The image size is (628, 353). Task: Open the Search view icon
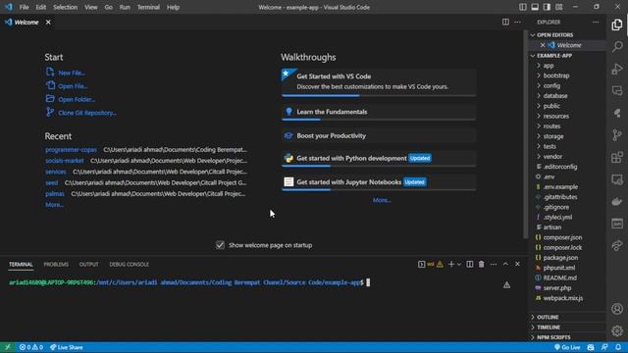click(617, 46)
